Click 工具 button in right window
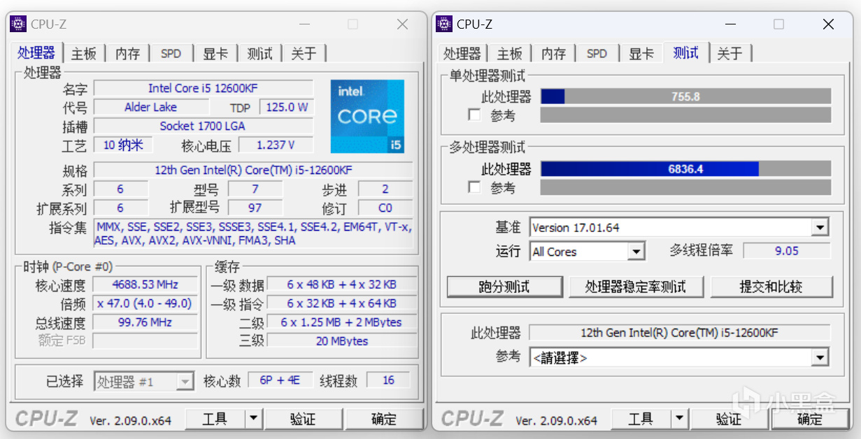 click(x=641, y=419)
